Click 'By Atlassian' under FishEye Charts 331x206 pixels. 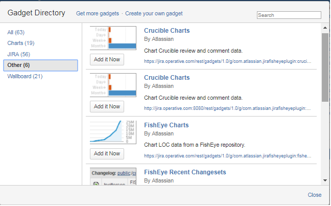159,134
